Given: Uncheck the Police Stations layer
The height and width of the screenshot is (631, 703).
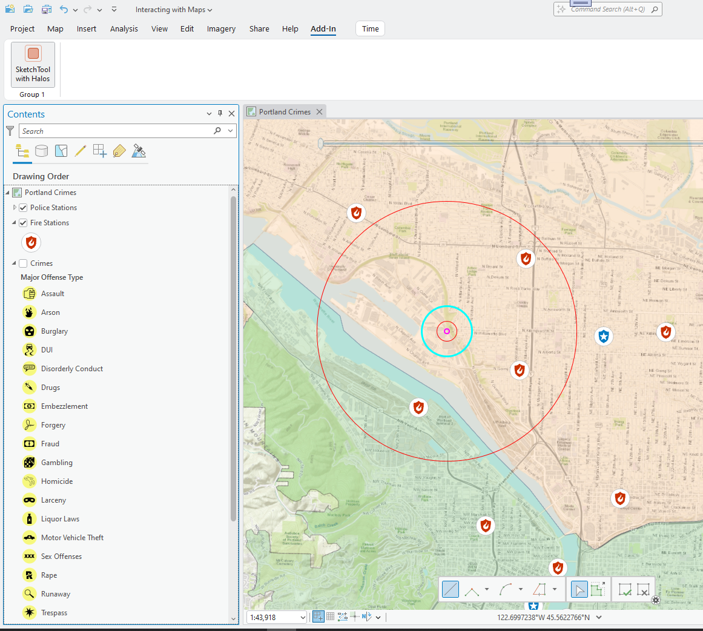Looking at the screenshot, I should (x=23, y=208).
